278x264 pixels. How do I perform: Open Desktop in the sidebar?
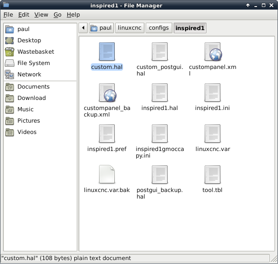pos(40,41)
